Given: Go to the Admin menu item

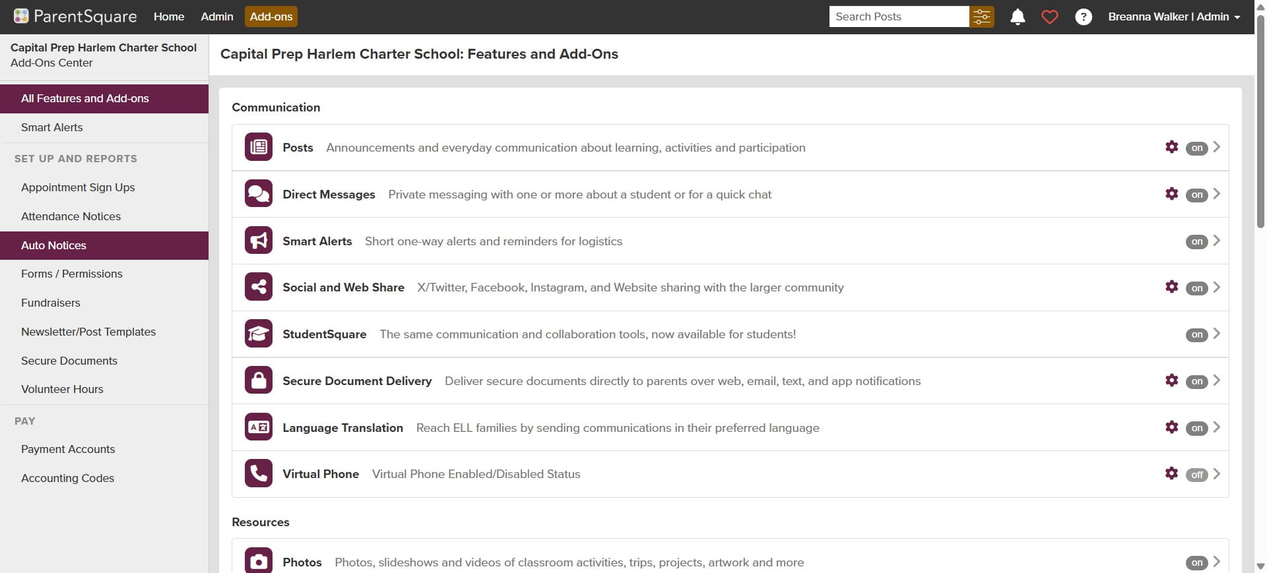Looking at the screenshot, I should point(217,16).
